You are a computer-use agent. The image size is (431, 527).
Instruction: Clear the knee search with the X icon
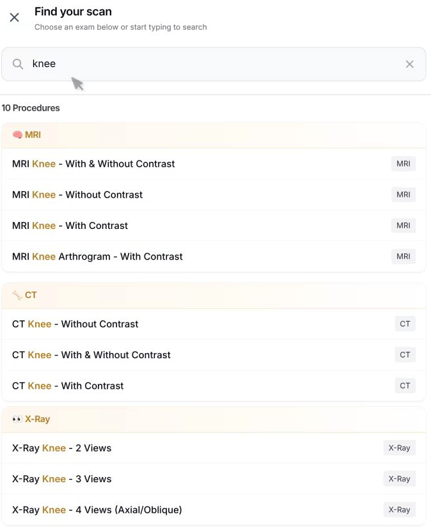point(409,64)
